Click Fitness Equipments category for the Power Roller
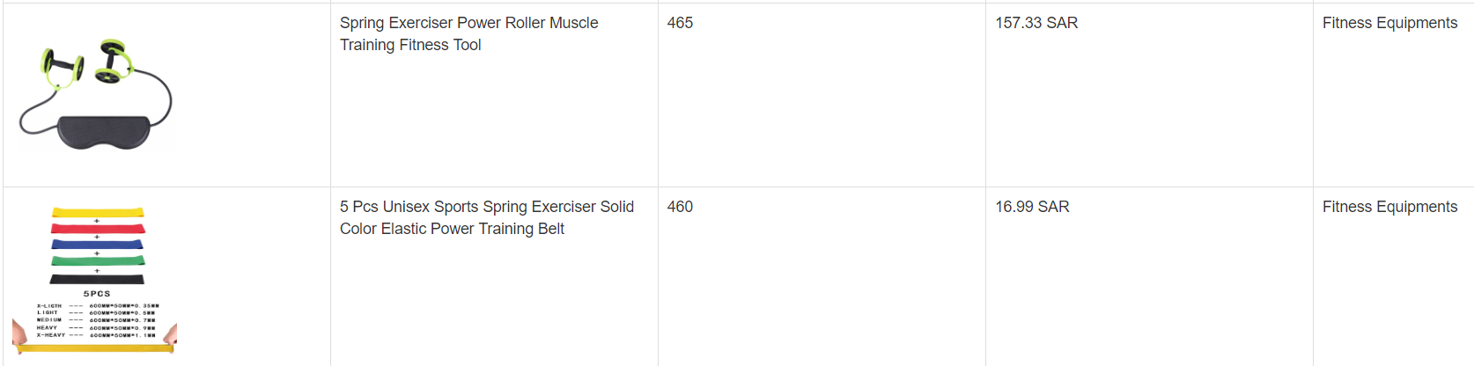Viewport: 1474px width, 366px height. click(x=1389, y=24)
